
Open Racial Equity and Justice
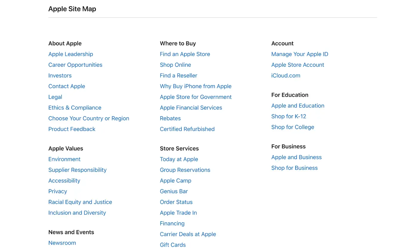(x=80, y=202)
